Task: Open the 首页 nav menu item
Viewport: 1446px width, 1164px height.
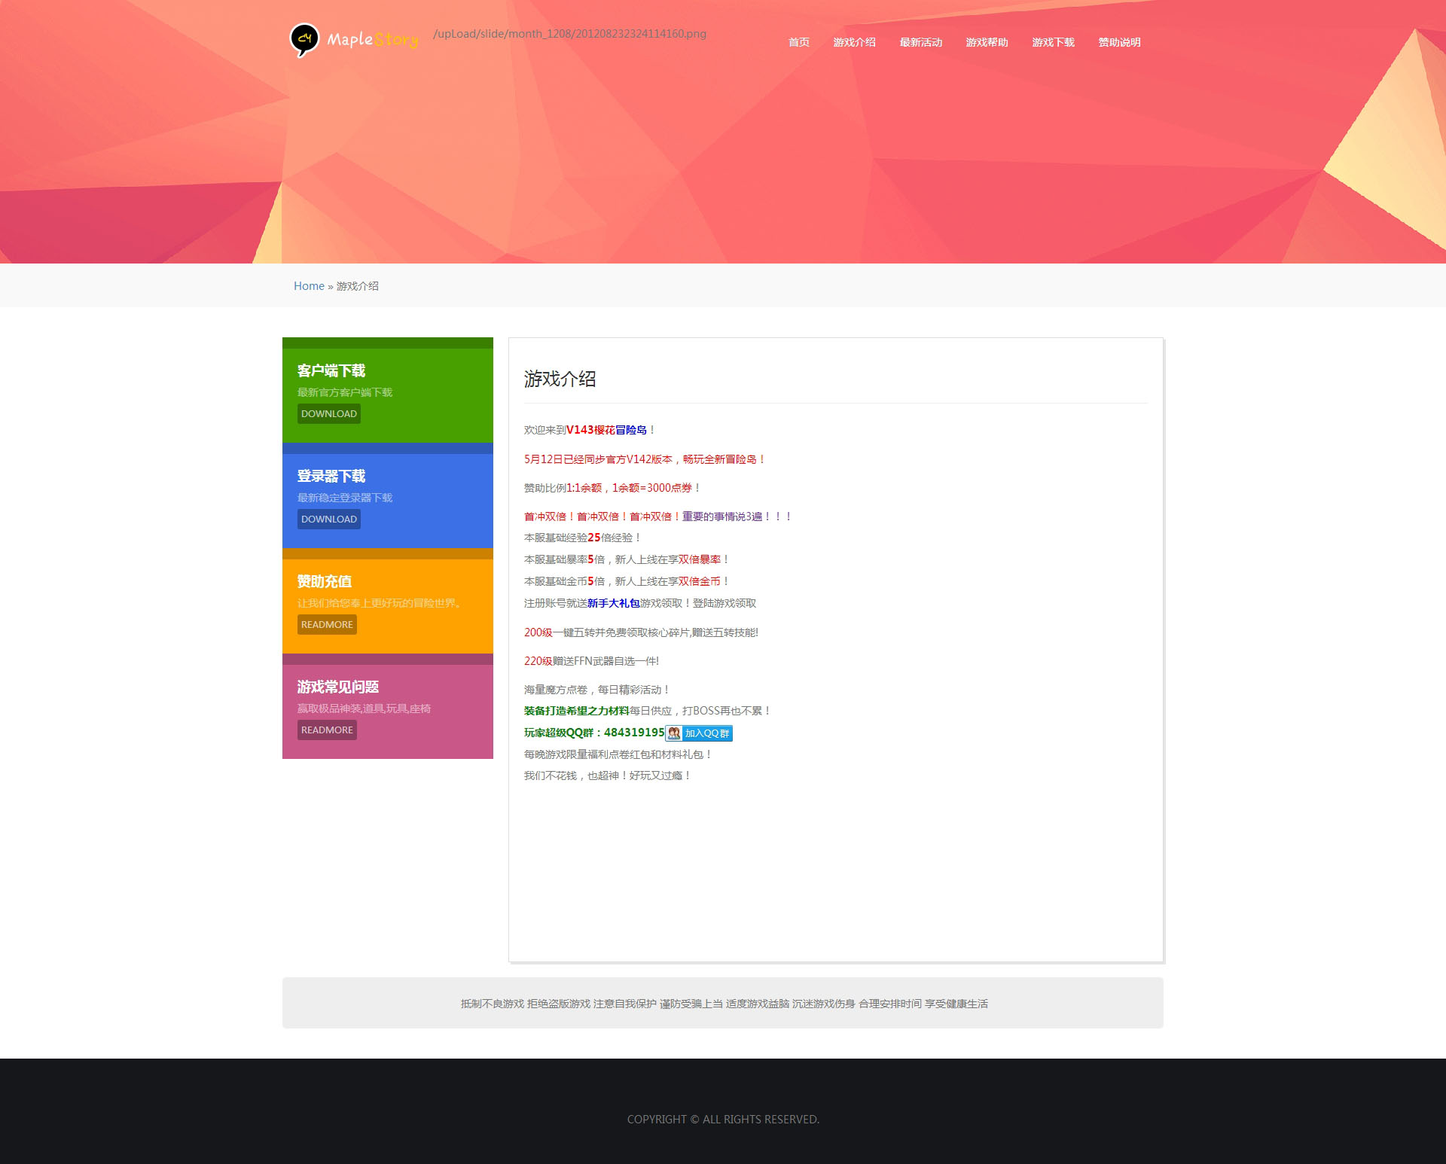Action: (x=798, y=42)
